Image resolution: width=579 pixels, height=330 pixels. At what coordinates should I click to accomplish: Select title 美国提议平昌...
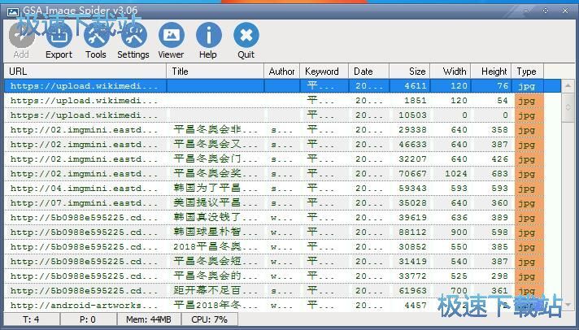(215, 202)
